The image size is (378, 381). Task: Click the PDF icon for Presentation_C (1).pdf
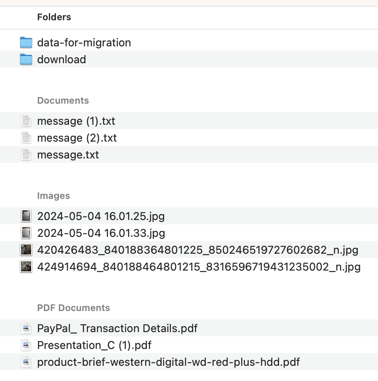pyautogui.click(x=26, y=345)
